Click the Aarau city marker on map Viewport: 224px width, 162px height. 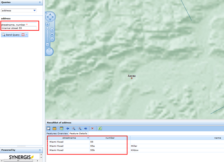(x=132, y=78)
